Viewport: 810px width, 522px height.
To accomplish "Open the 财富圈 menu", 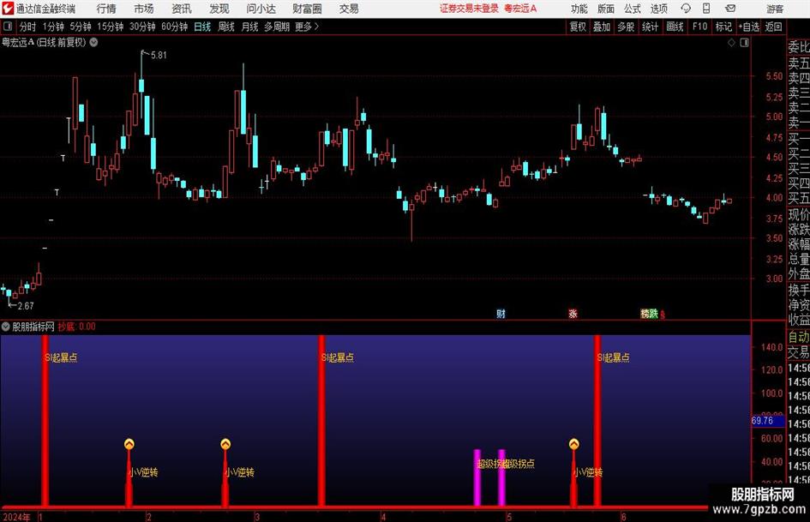I will coord(307,9).
